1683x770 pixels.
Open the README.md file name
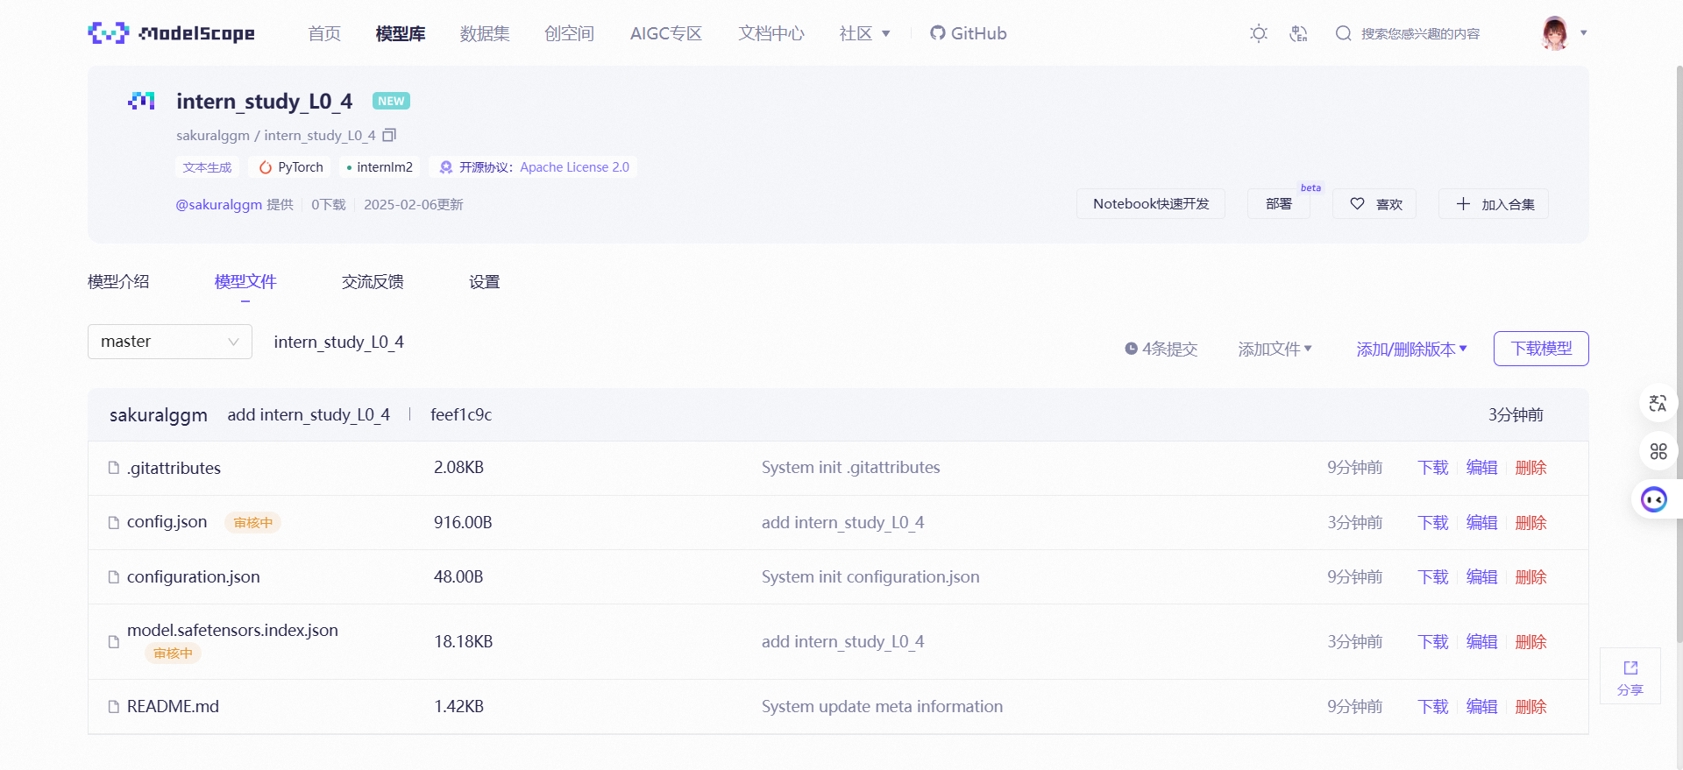173,706
